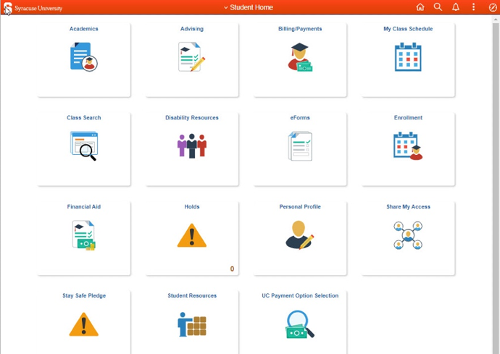Open Disability Resources people icon
Image resolution: width=500 pixels, height=354 pixels.
coord(191,146)
